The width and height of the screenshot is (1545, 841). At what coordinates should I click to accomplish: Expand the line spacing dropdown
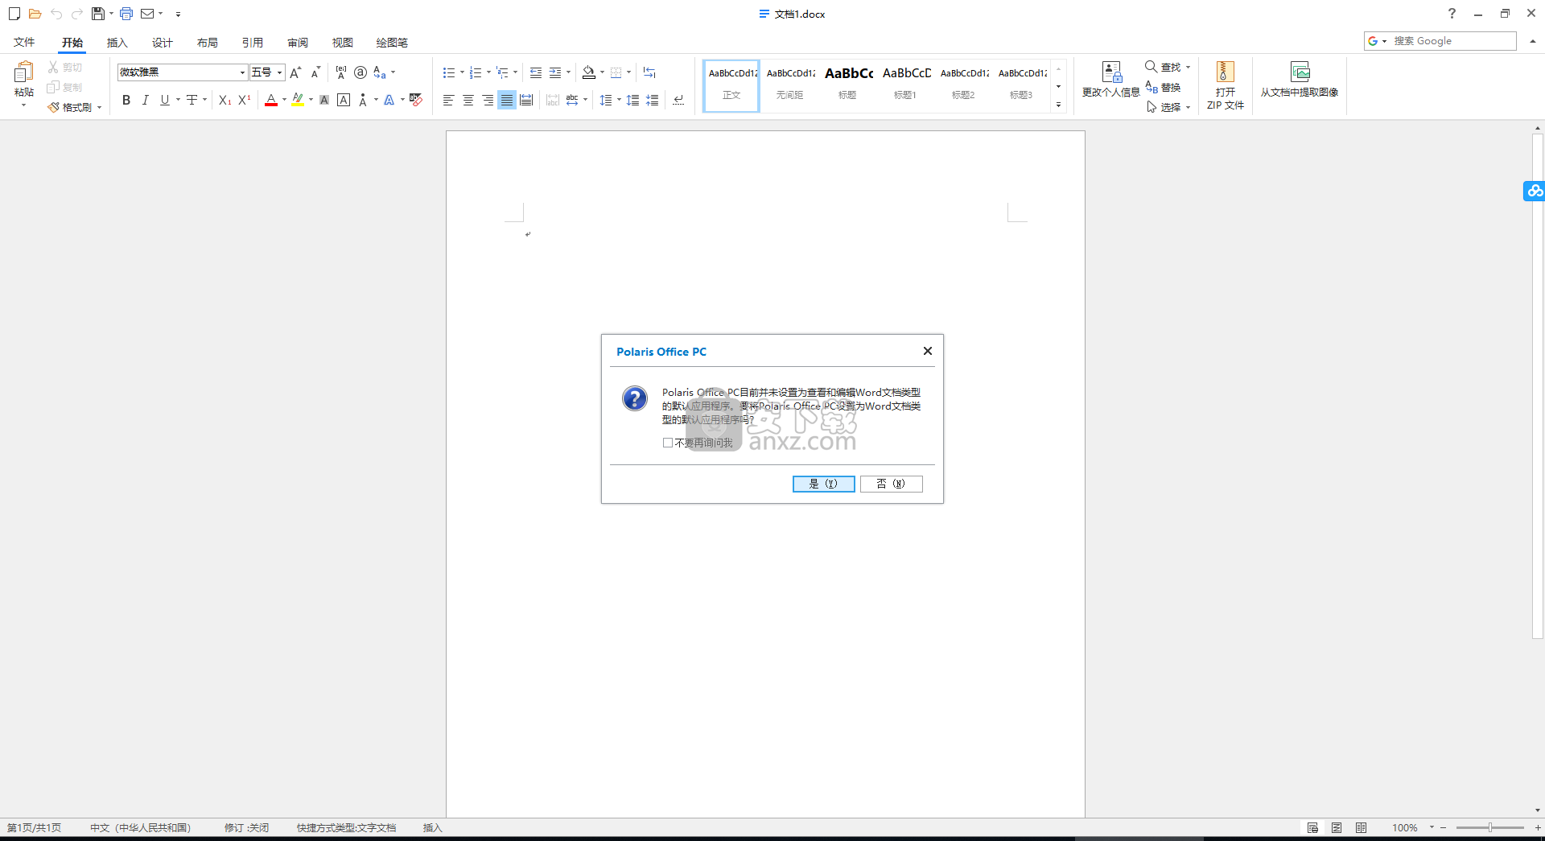[x=619, y=100]
